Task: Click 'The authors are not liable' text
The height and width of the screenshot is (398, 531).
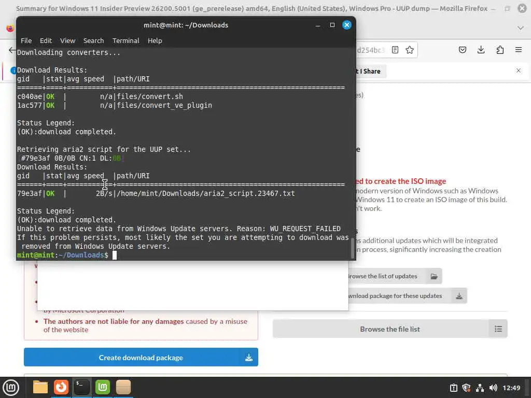Action: tap(114, 321)
